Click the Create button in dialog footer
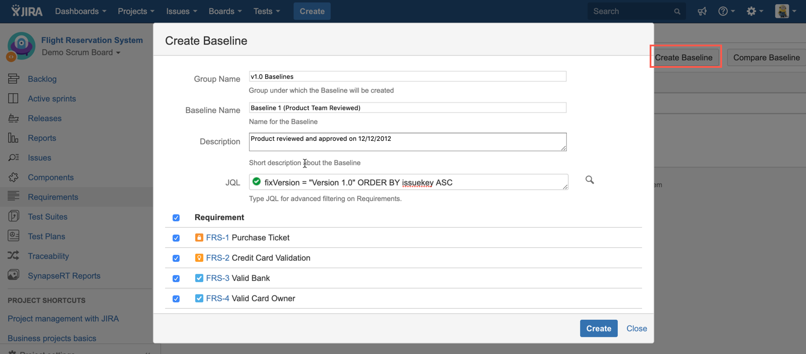The width and height of the screenshot is (806, 354). point(598,329)
